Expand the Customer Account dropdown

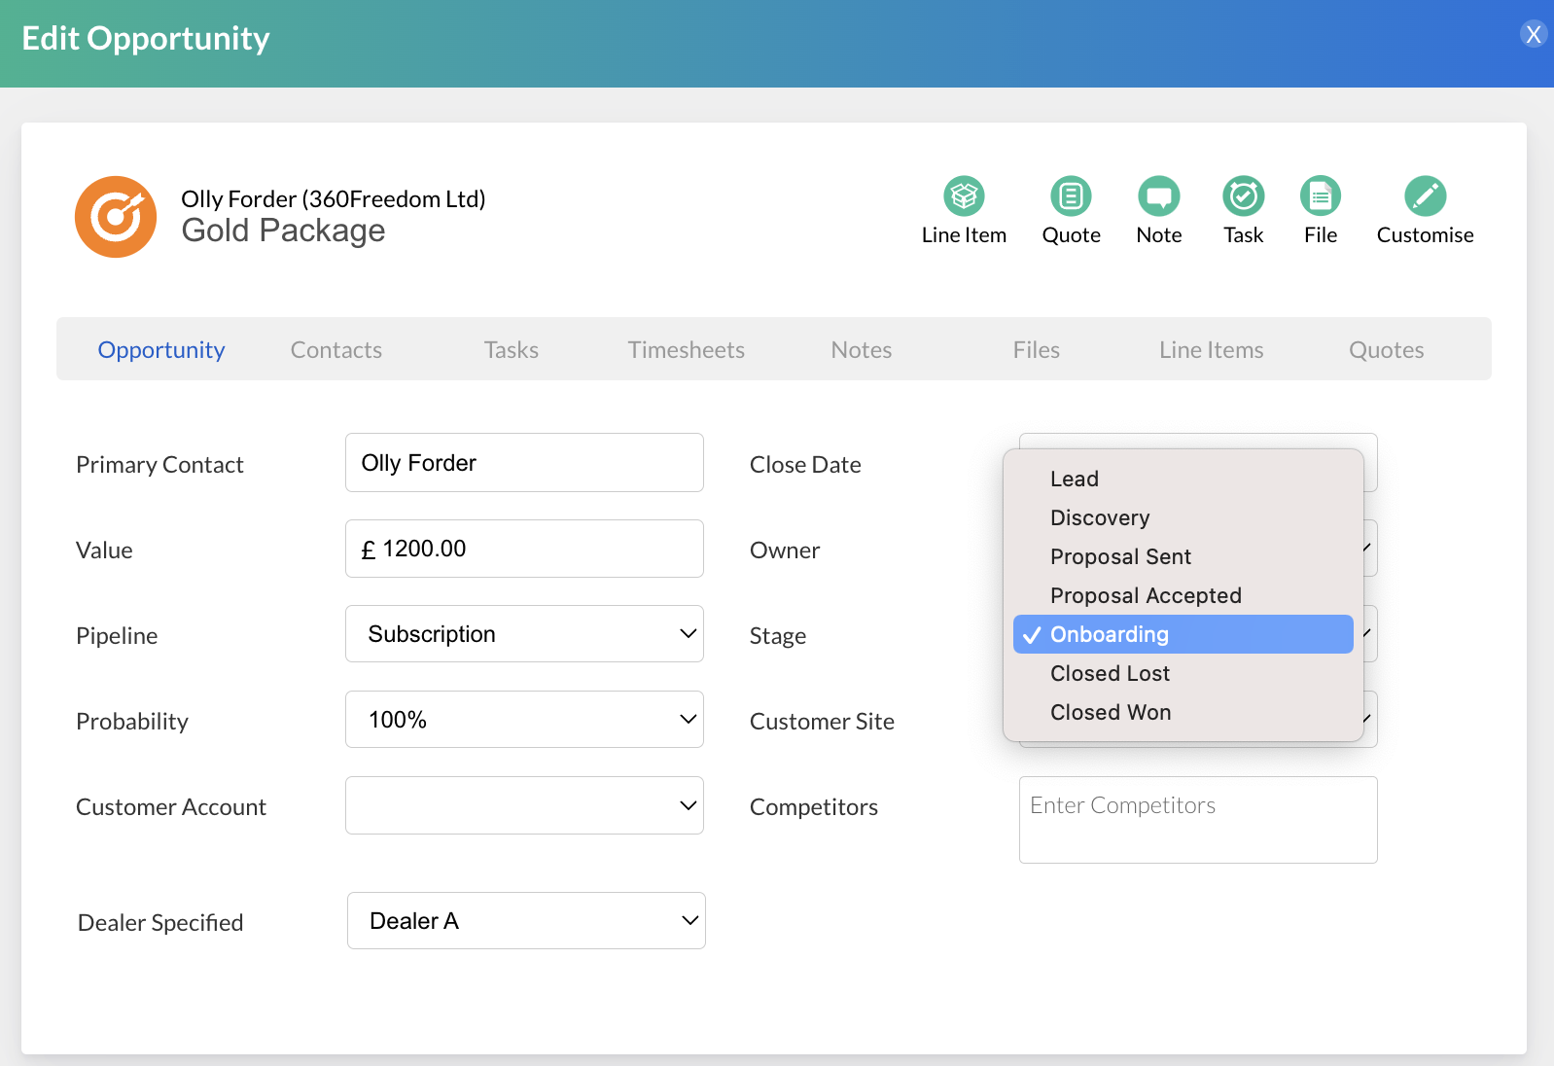[524, 805]
